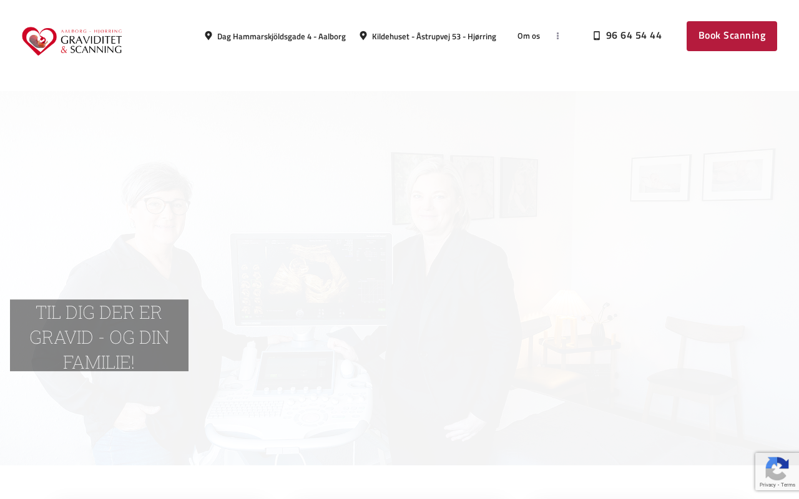
Task: Click reCAPTCHA Terms link
Action: pyautogui.click(x=787, y=485)
